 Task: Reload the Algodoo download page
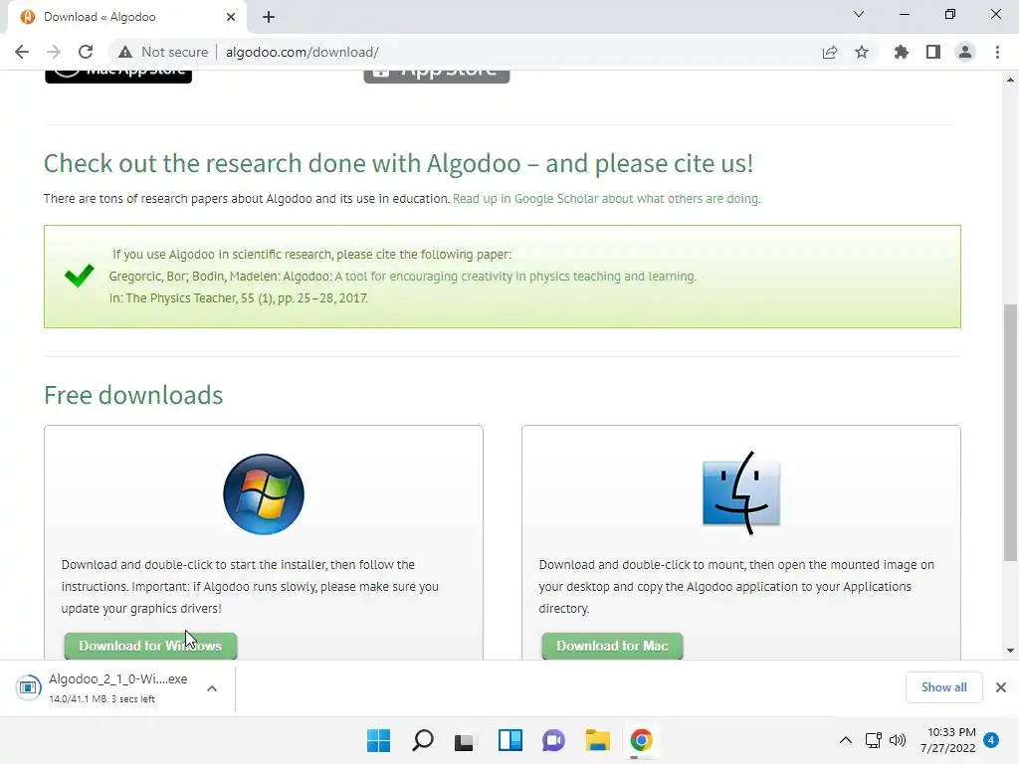(86, 52)
